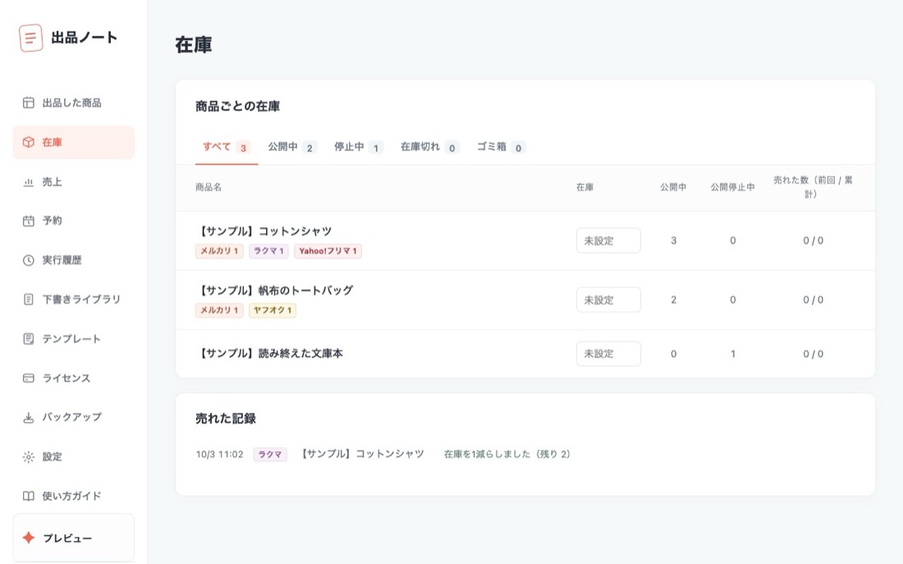Click the 在庫 box icon in sidebar

[x=28, y=142]
